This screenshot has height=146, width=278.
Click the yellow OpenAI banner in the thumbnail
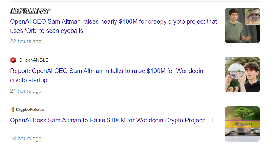(242, 124)
